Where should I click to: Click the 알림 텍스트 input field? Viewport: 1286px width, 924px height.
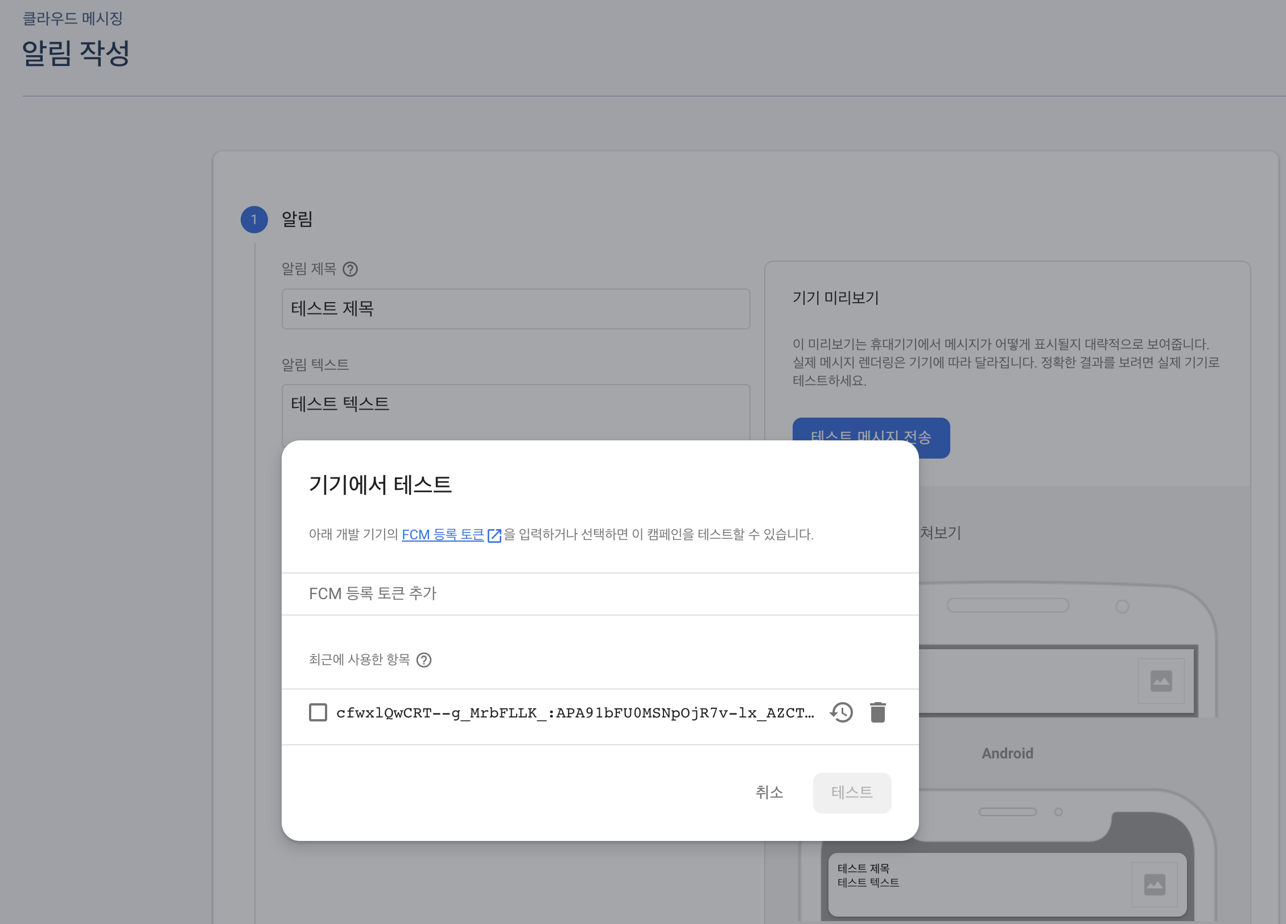point(516,411)
